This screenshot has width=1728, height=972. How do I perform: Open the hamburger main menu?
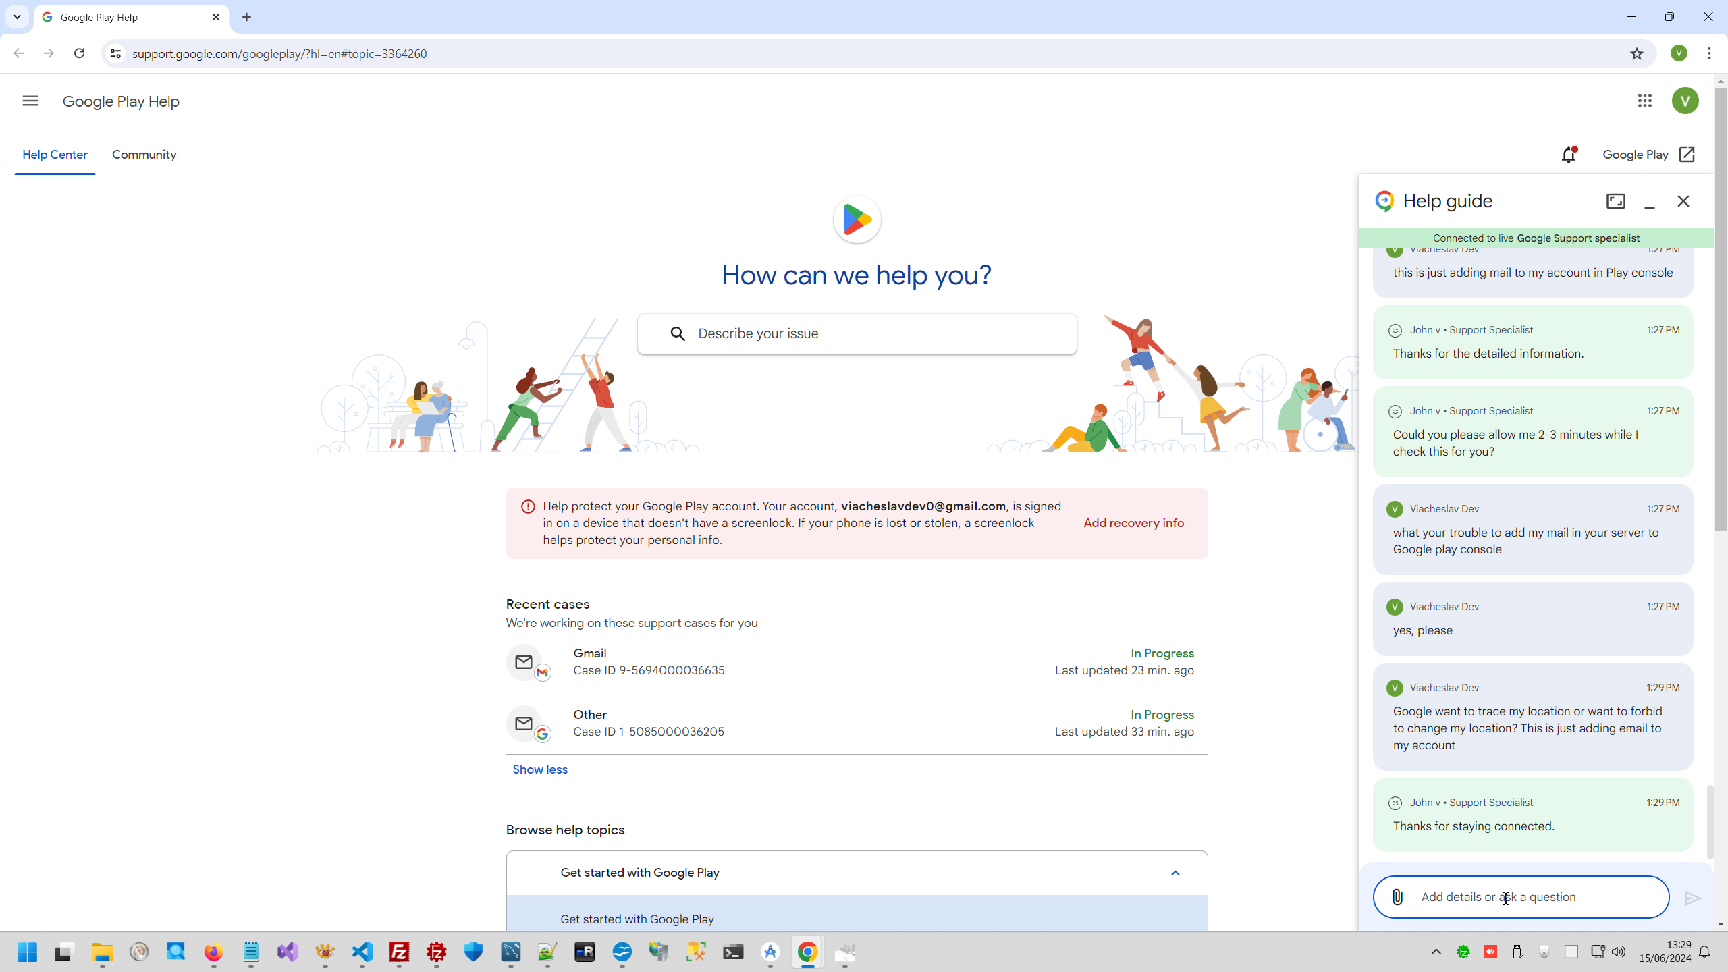(30, 101)
